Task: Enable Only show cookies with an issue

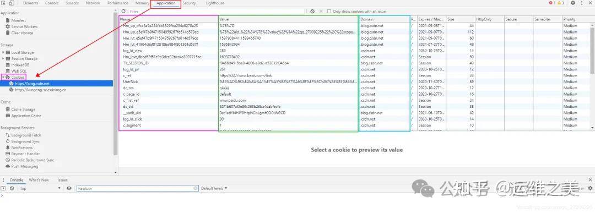Action: pyautogui.click(x=329, y=12)
